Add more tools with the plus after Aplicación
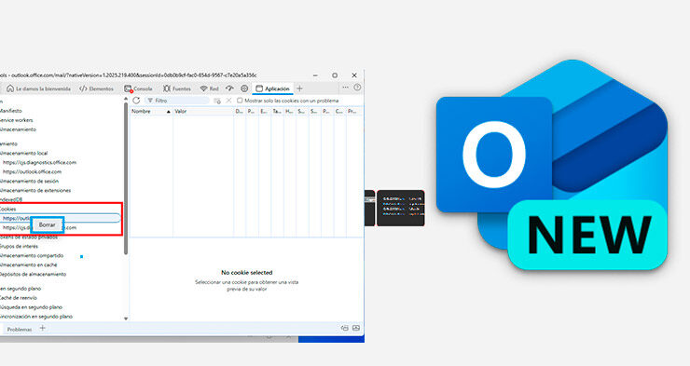This screenshot has width=690, height=366. [299, 88]
